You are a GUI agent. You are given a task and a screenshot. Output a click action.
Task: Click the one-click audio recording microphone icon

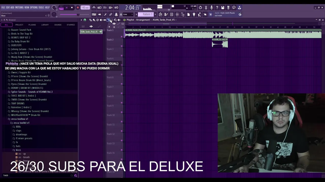tap(212, 8)
